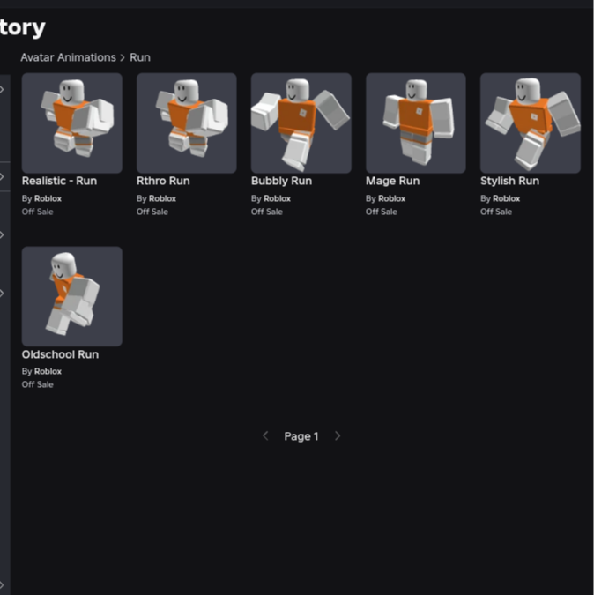The width and height of the screenshot is (594, 595).
Task: Open the Rthro Run title link
Action: click(163, 181)
